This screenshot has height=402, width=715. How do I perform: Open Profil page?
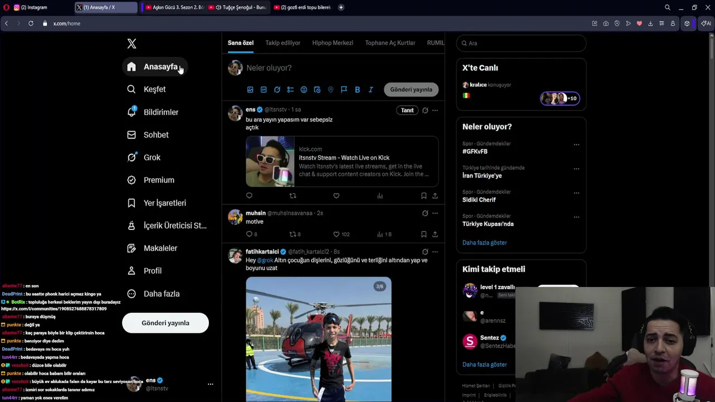pyautogui.click(x=145, y=271)
